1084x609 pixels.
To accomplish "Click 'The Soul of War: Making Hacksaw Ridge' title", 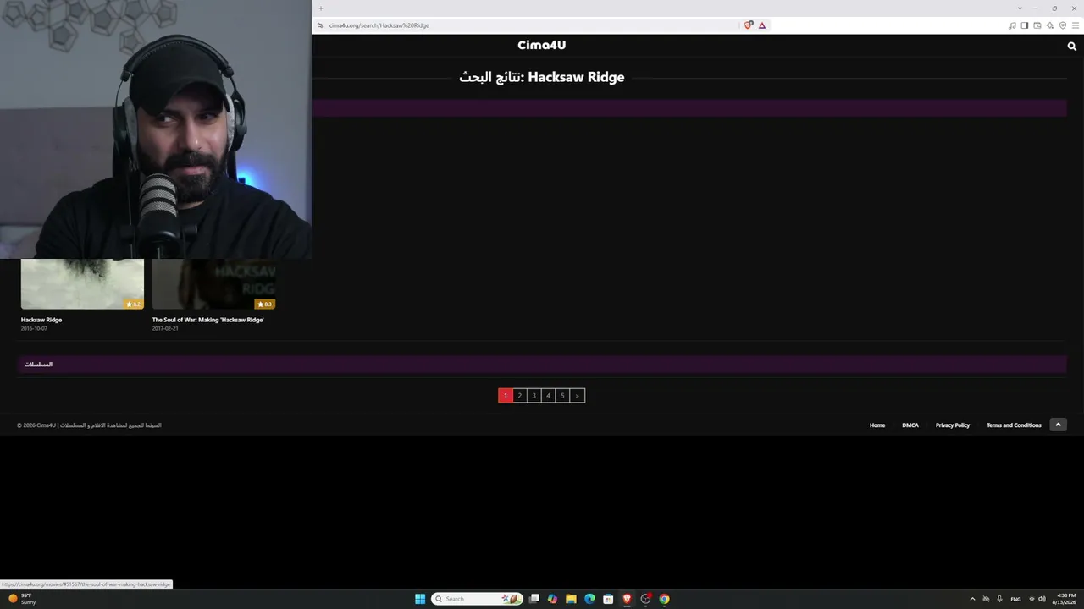I will (207, 320).
